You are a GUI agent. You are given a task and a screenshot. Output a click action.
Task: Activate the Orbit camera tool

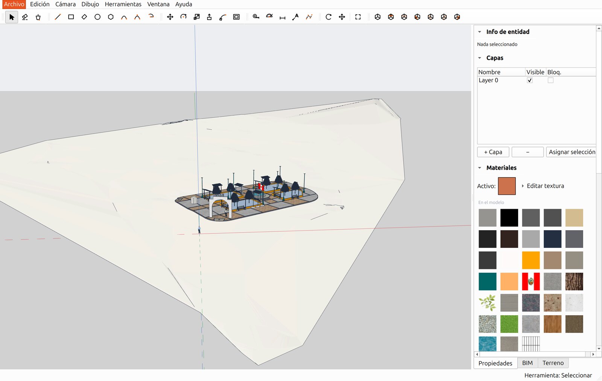point(328,17)
